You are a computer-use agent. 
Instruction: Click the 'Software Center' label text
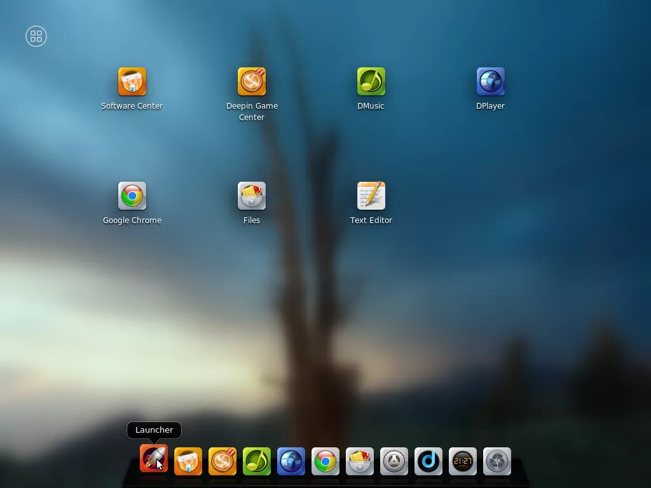point(132,106)
